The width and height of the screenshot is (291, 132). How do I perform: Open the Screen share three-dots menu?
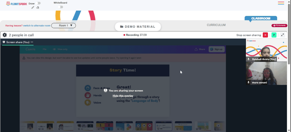pyautogui.click(x=32, y=42)
